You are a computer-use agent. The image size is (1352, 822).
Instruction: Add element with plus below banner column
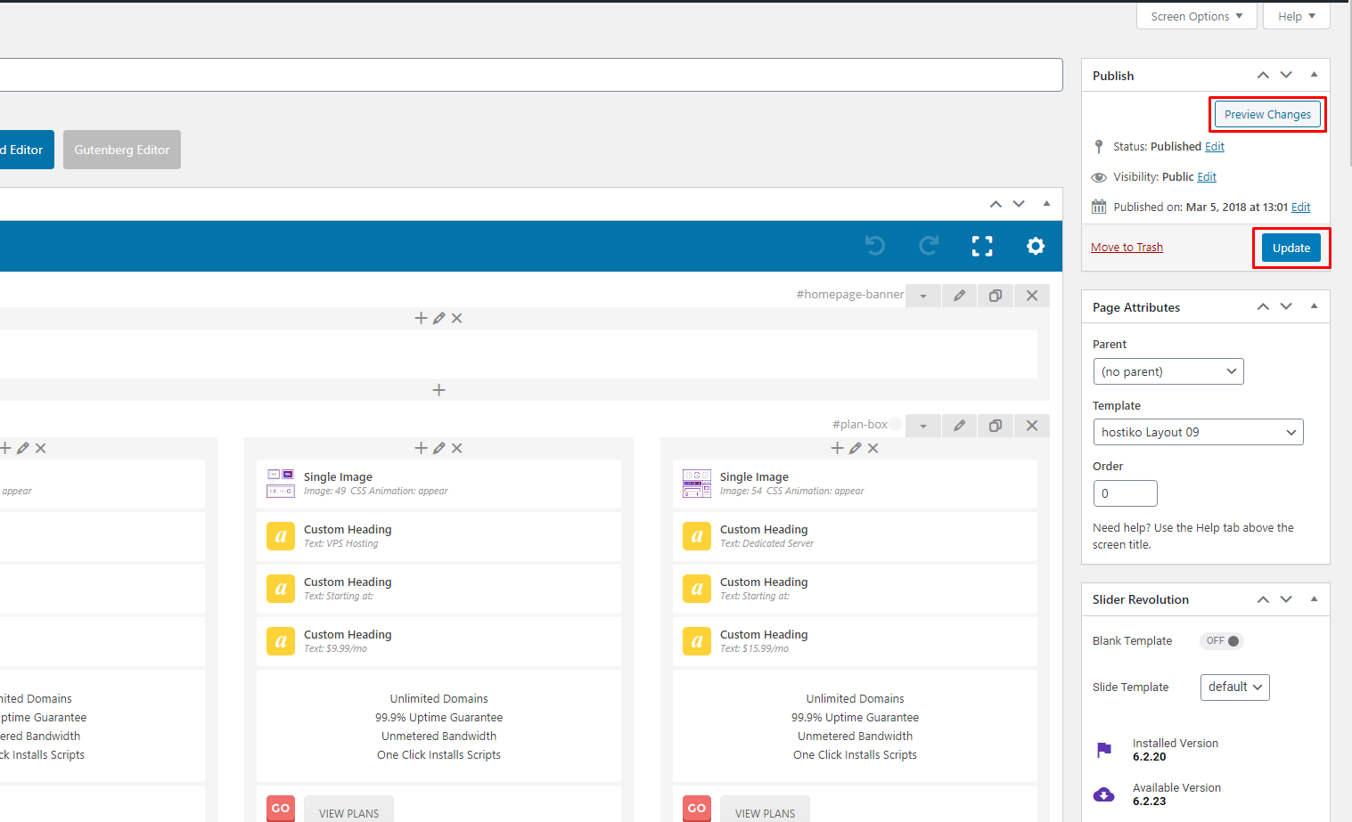tap(438, 390)
